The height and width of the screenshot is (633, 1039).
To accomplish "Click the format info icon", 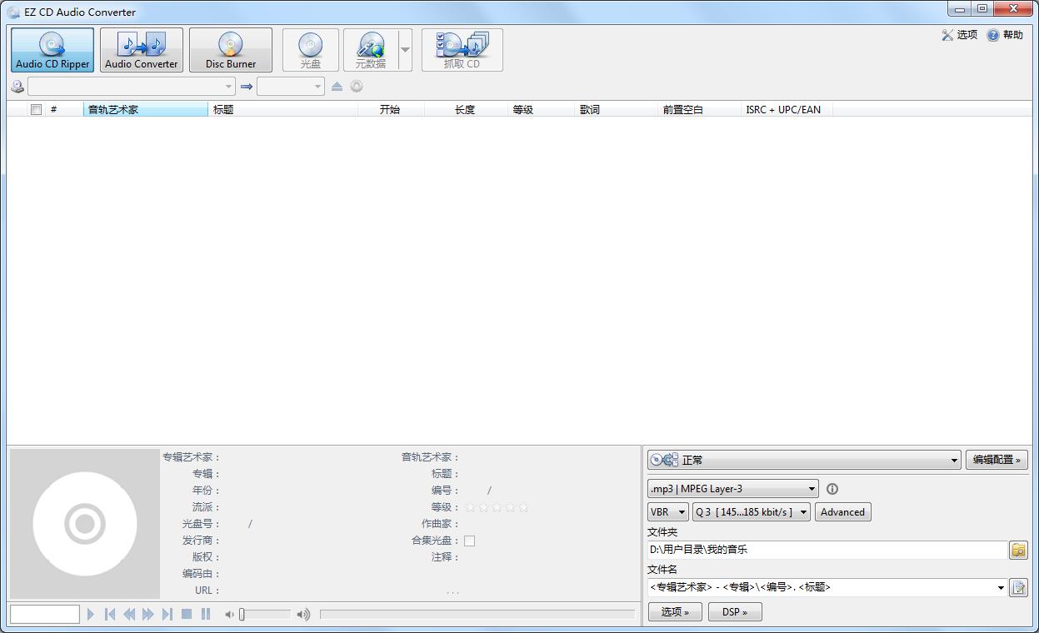I will (832, 489).
